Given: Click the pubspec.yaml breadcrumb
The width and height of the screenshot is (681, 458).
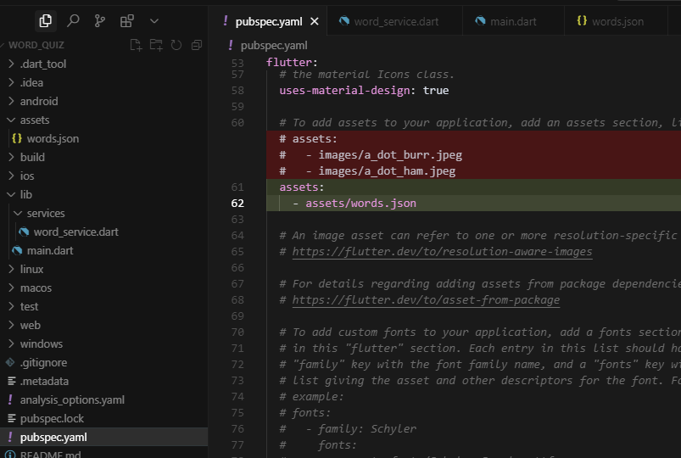Looking at the screenshot, I should [274, 45].
